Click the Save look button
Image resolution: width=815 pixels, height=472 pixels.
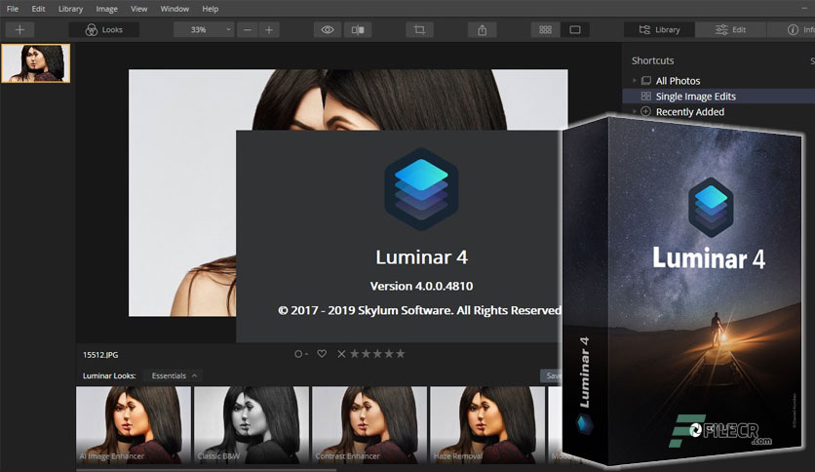[552, 375]
